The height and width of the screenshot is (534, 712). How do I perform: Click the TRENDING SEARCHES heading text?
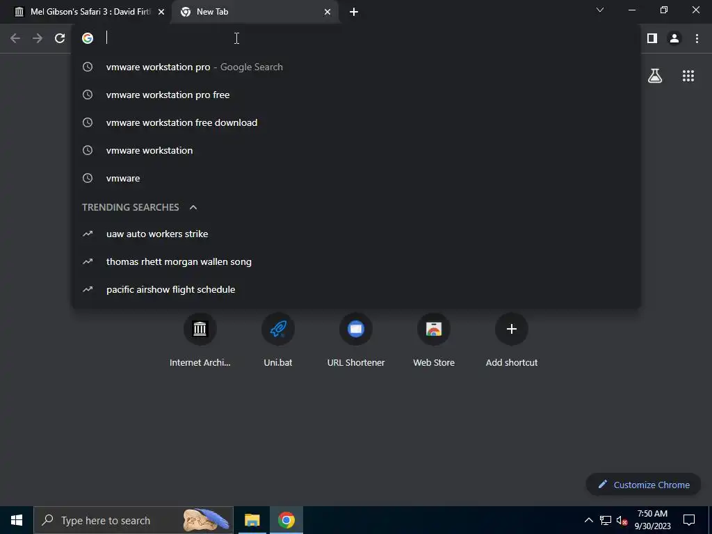pyautogui.click(x=130, y=207)
